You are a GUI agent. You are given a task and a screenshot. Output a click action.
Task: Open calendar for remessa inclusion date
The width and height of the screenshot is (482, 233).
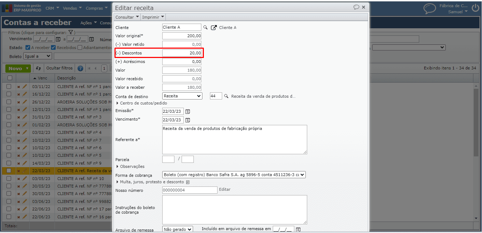coord(298,229)
